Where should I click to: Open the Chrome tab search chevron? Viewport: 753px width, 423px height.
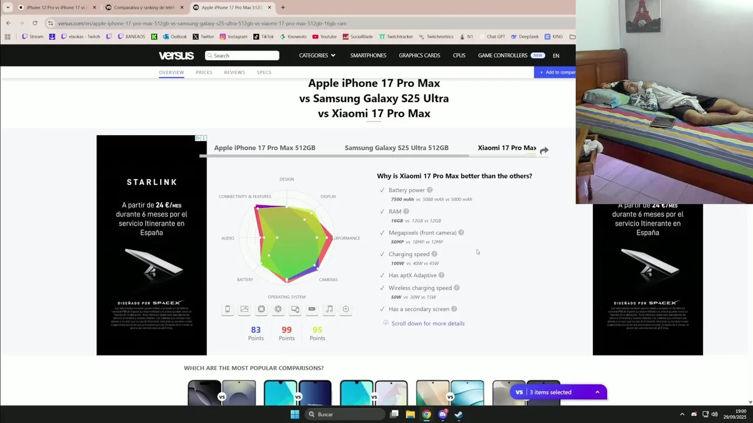pos(8,8)
